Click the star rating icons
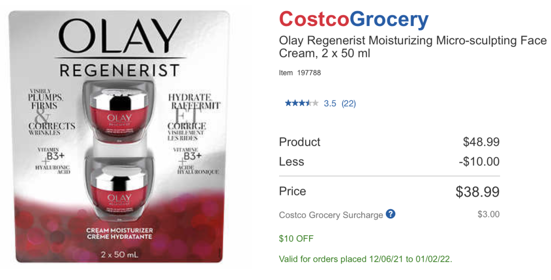Image resolution: width=551 pixels, height=280 pixels. (x=302, y=103)
